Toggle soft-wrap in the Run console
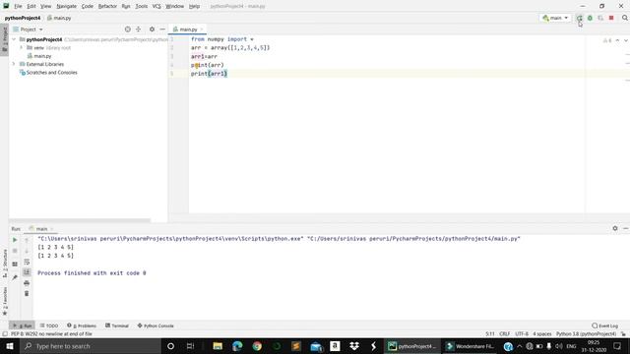This screenshot has width=630, height=354. coord(27,262)
